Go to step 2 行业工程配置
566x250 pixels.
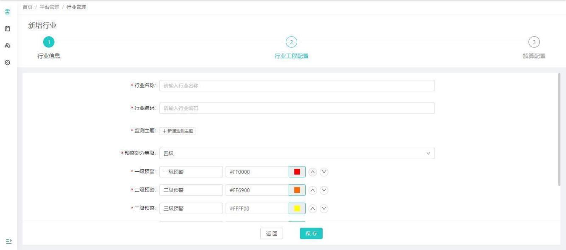point(291,42)
